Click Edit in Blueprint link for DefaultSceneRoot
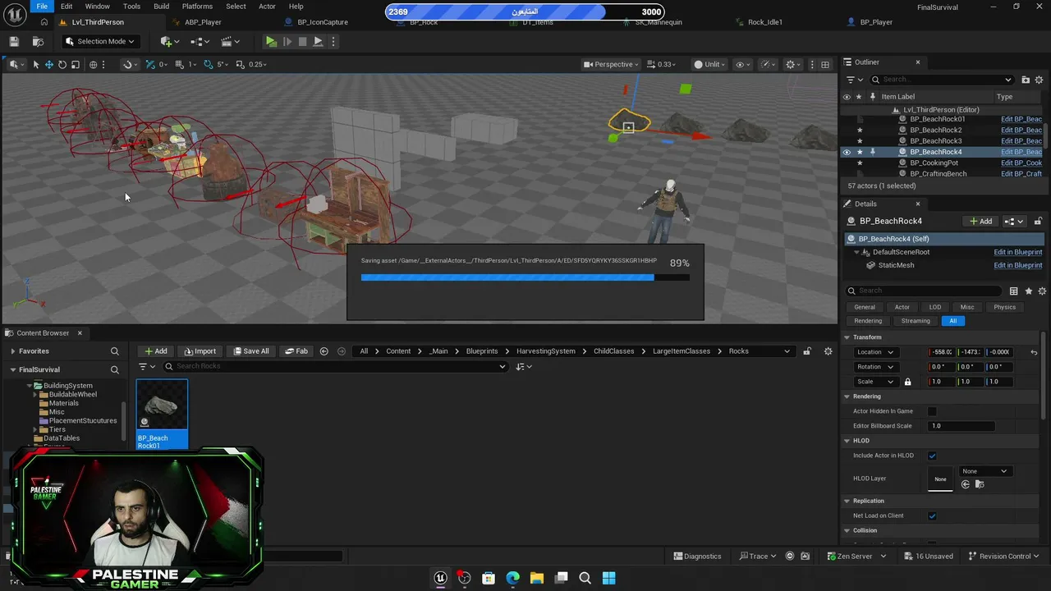The height and width of the screenshot is (591, 1051). 1017,252
